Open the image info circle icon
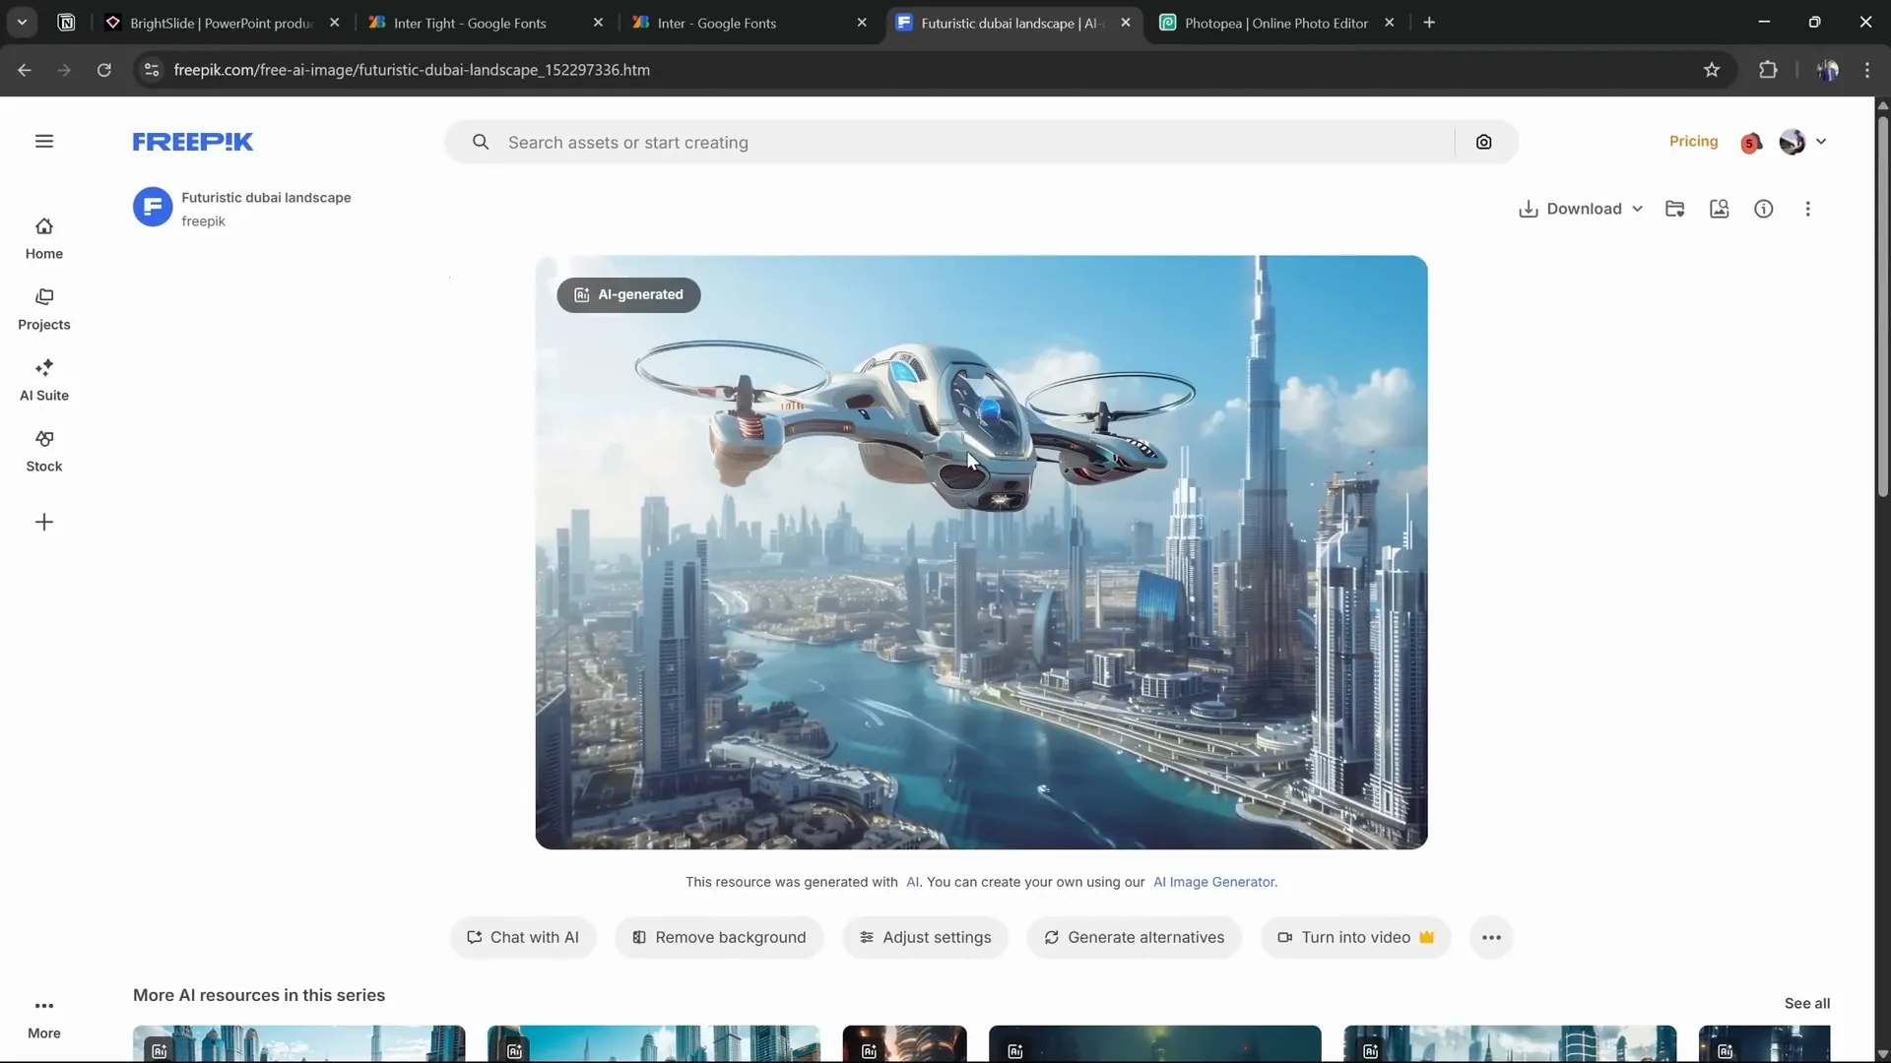Viewport: 1891px width, 1063px height. pyautogui.click(x=1763, y=209)
